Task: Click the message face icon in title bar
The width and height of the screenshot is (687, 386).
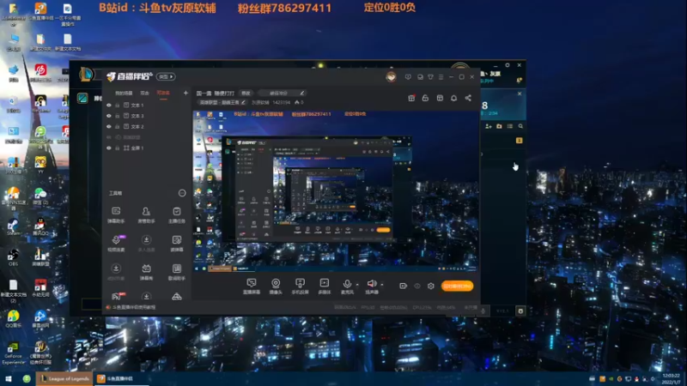Action: (408, 77)
